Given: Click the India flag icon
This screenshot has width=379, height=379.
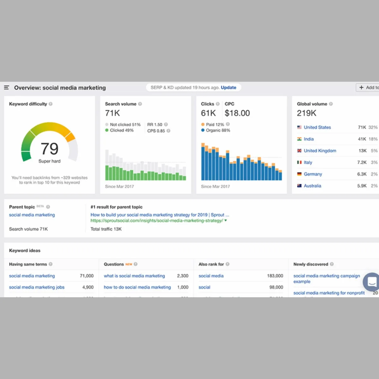Looking at the screenshot, I should (299, 139).
